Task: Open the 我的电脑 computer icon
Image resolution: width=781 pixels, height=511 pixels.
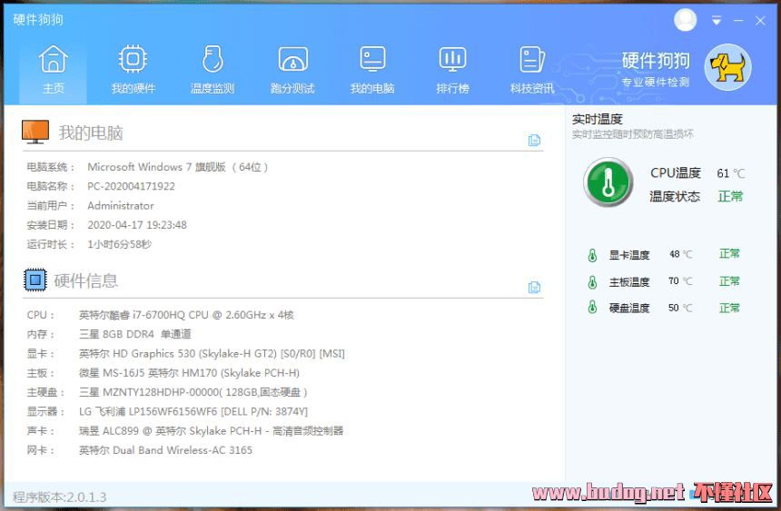Action: [x=372, y=70]
